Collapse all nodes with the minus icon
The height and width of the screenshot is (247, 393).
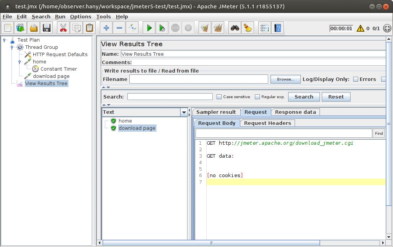[119, 28]
